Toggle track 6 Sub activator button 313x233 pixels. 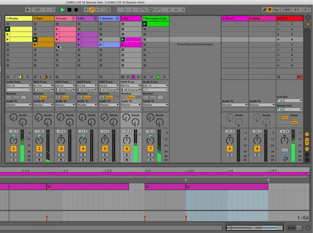click(x=127, y=149)
